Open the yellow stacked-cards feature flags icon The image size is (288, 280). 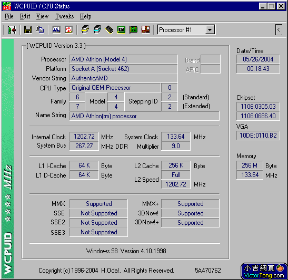coord(85,29)
